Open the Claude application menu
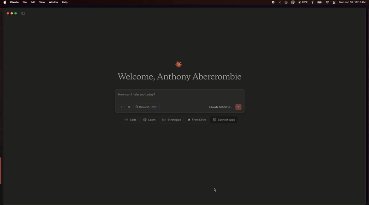 click(x=14, y=2)
